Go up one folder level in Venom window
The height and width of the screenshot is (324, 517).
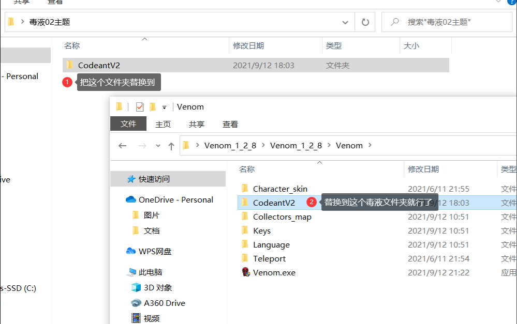[x=171, y=146]
